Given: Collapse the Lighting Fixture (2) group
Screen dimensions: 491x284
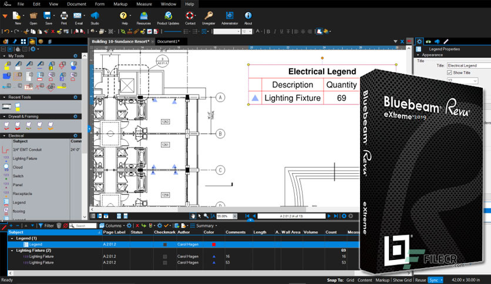Looking at the screenshot, I should (12, 251).
